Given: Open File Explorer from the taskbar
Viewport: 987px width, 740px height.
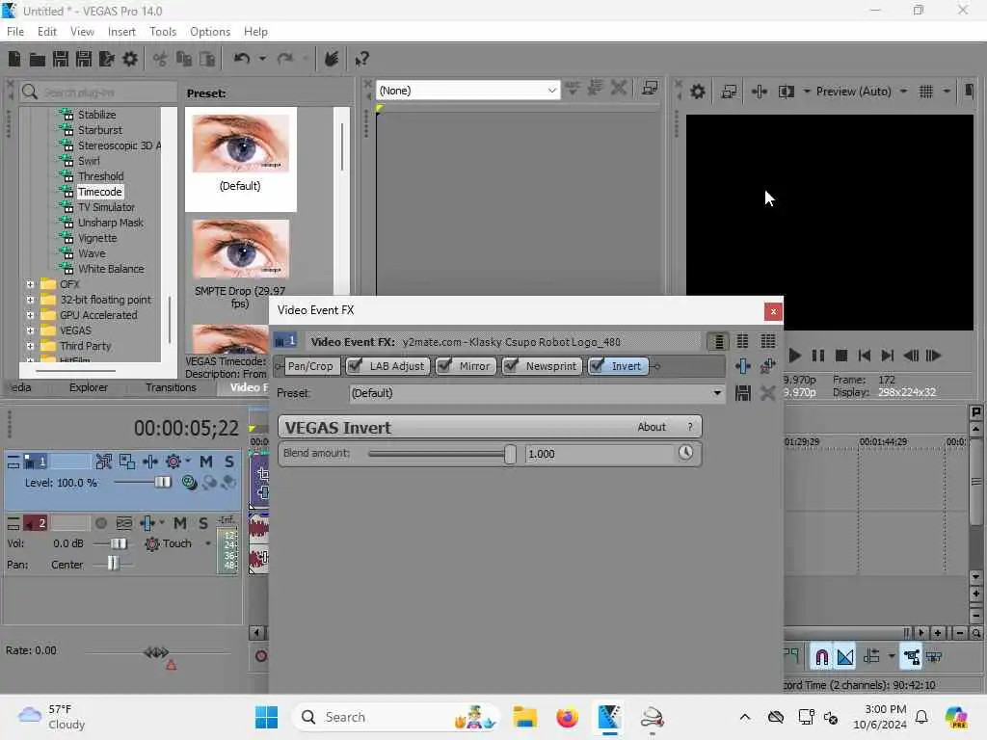Looking at the screenshot, I should [x=525, y=717].
